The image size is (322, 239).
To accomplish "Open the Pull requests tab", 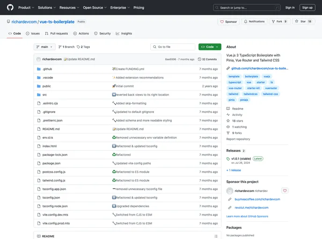I will pos(57,34).
